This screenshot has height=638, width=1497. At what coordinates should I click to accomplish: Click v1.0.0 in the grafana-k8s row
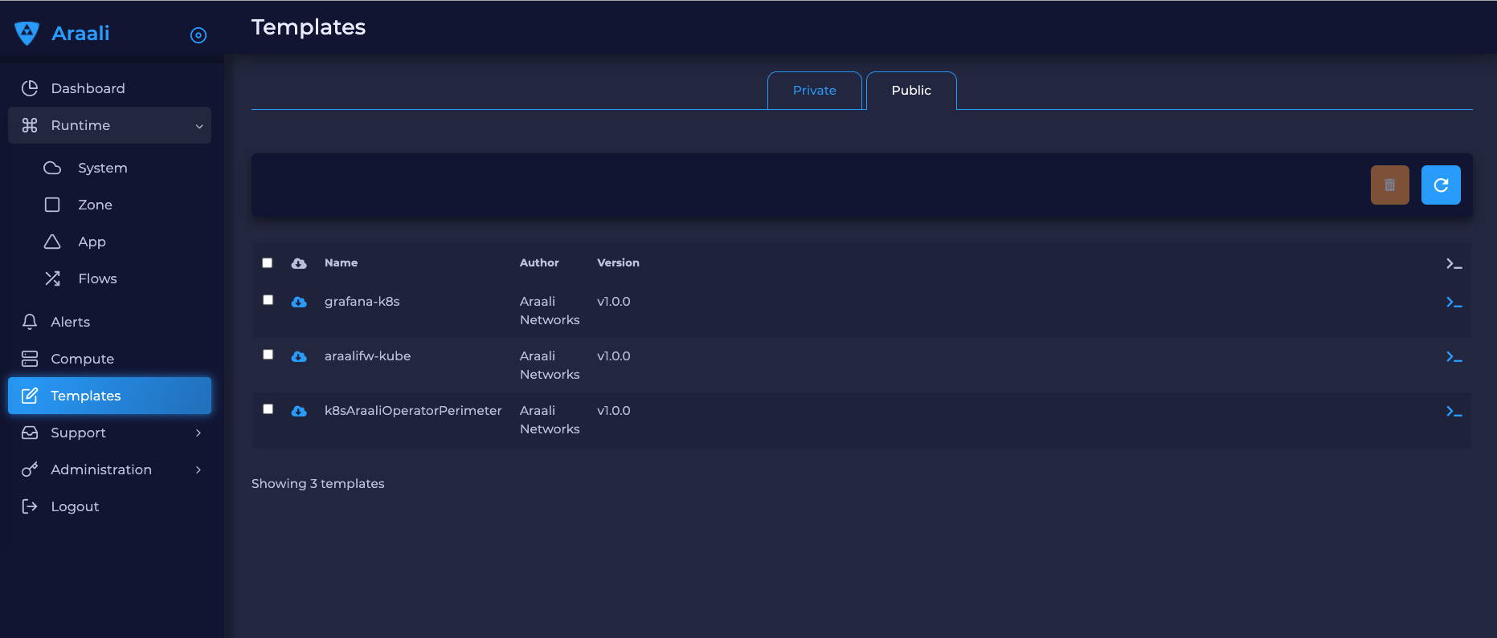coord(614,302)
